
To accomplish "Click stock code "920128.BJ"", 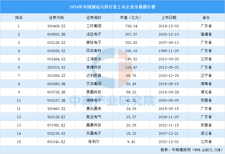I will coord(56,117).
